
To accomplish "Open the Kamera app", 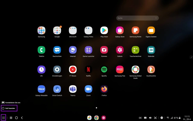I will pyautogui.click(x=104, y=50).
